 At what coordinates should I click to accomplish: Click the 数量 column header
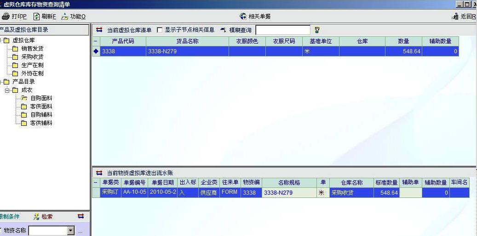[x=403, y=41]
